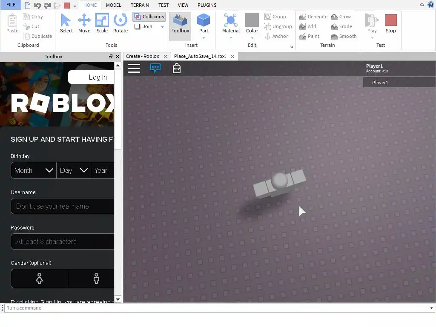Select the Paint terrain tool
The image size is (436, 327).
pos(309,36)
